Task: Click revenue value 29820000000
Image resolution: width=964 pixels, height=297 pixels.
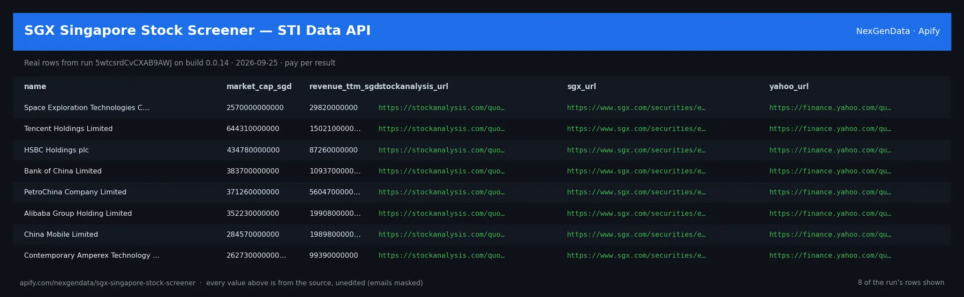Action: pyautogui.click(x=334, y=108)
